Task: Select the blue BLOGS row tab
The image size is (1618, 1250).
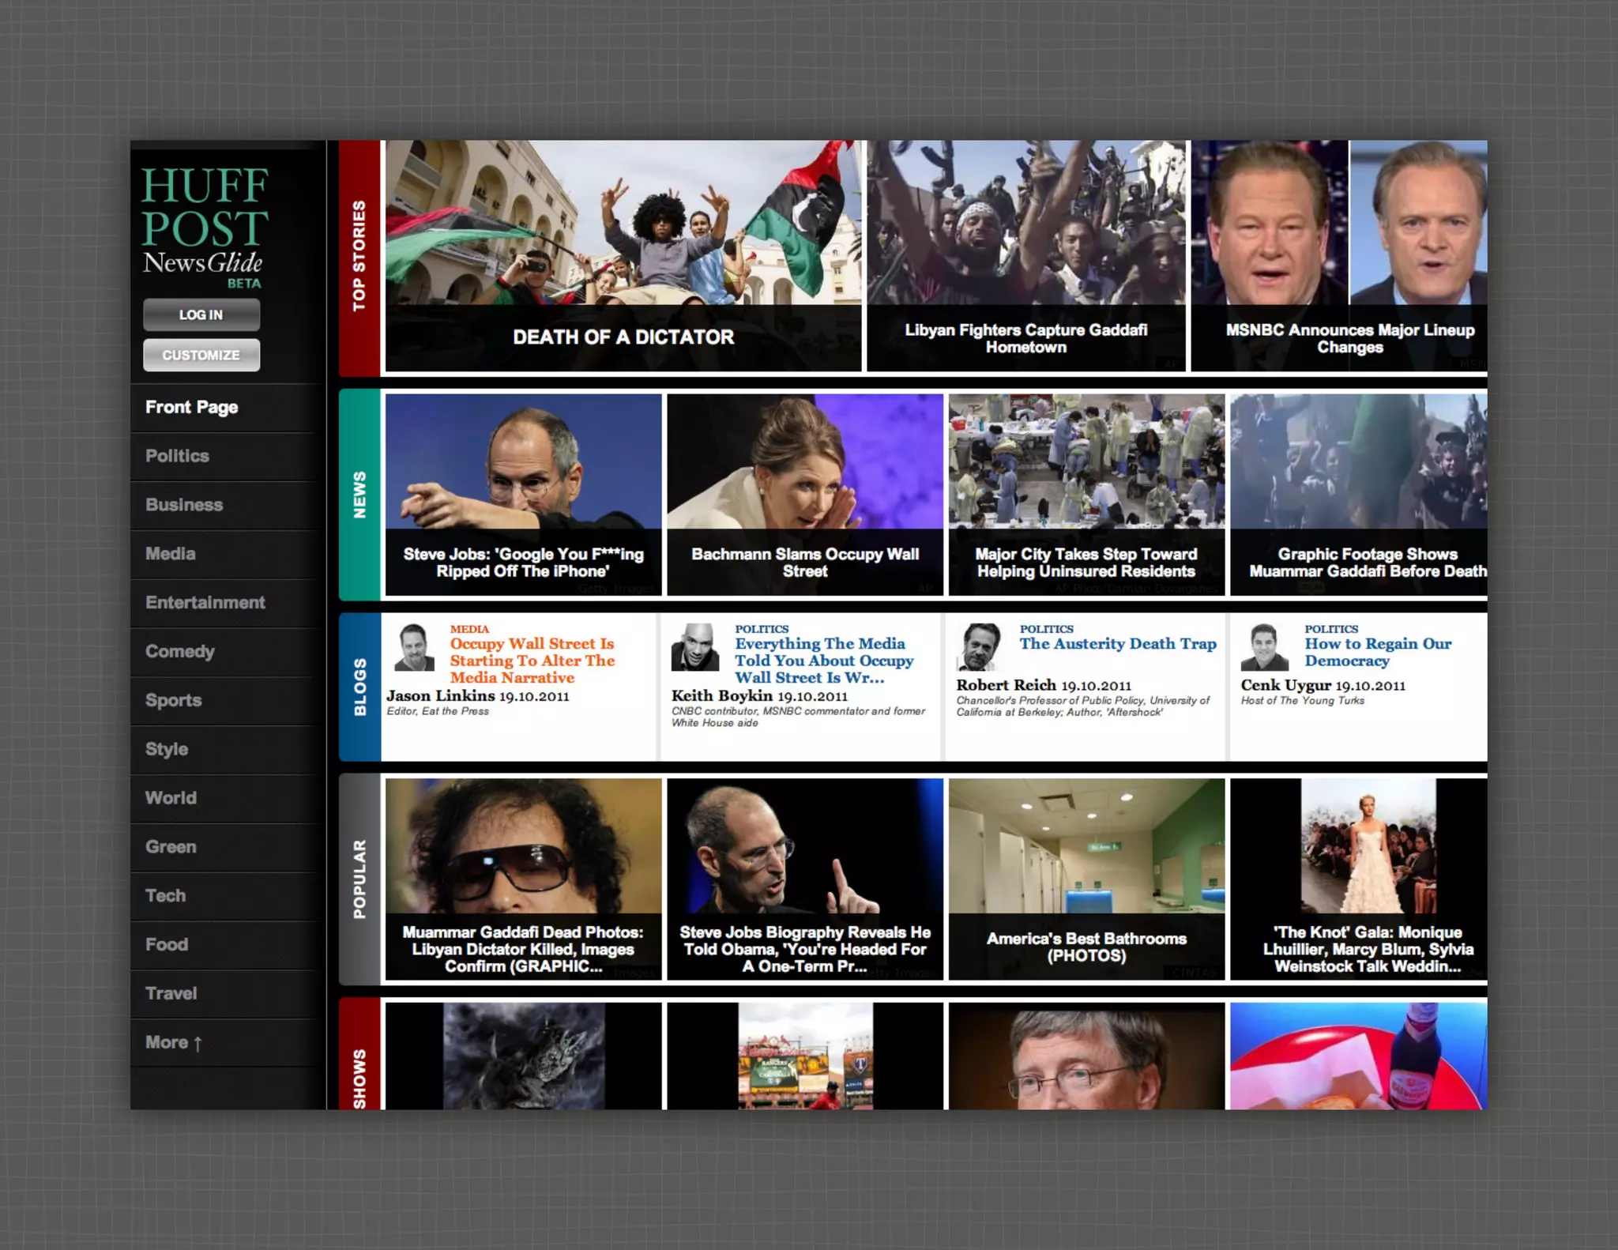Action: [x=359, y=687]
